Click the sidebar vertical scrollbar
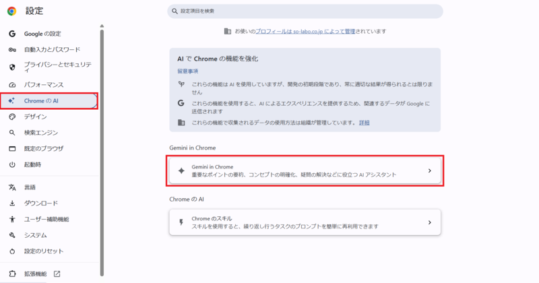The width and height of the screenshot is (539, 283). click(x=102, y=152)
